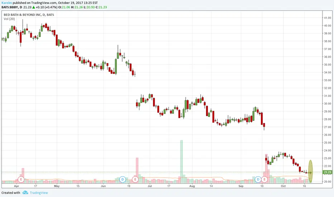Click the 28.00 price axis label
The image size is (334, 197).
click(x=328, y=119)
